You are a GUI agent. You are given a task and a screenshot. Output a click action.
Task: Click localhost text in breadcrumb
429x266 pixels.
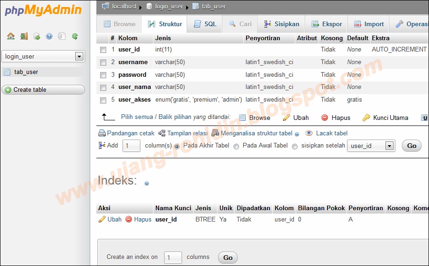[124, 6]
